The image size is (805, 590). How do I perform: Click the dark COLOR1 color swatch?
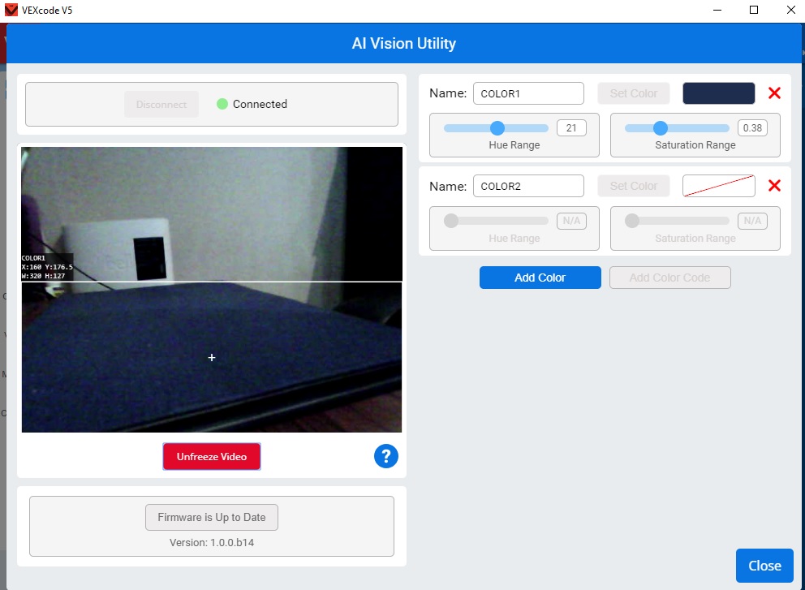click(718, 93)
